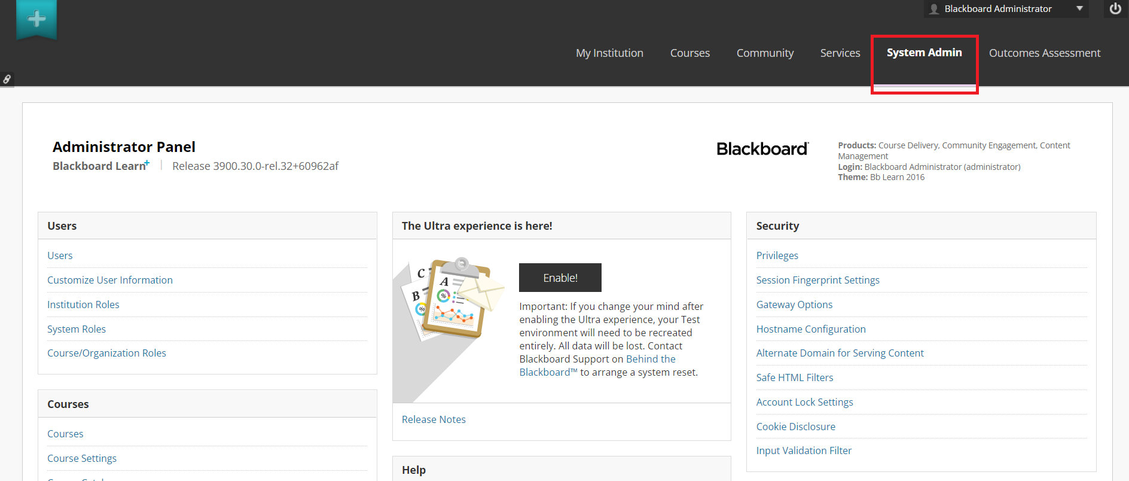The image size is (1129, 481).
Task: Go to the Services tab
Action: pyautogui.click(x=840, y=53)
